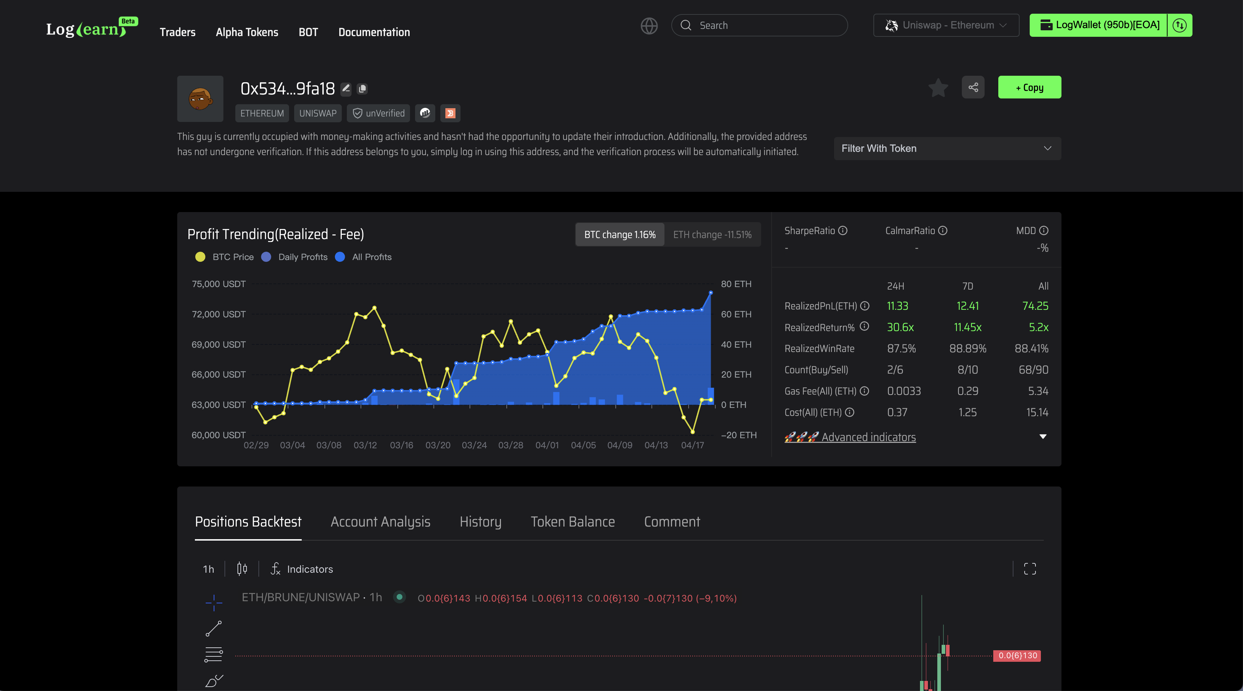Click the ETH/BRUNE/UNISWAP · 1h chart title
Image resolution: width=1243 pixels, height=691 pixels.
(x=312, y=598)
